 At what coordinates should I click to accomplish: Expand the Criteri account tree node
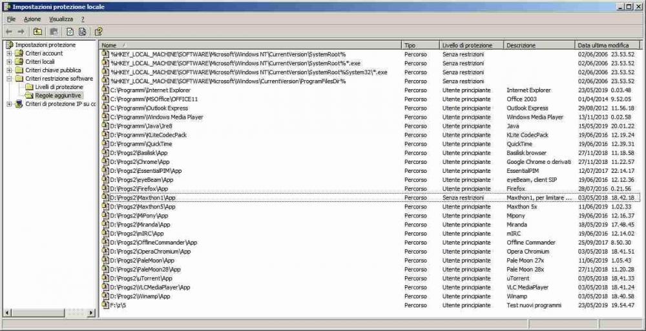(x=9, y=54)
